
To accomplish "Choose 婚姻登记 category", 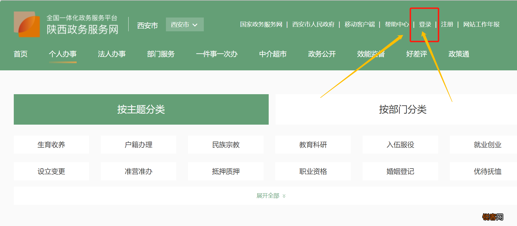I will (400, 171).
